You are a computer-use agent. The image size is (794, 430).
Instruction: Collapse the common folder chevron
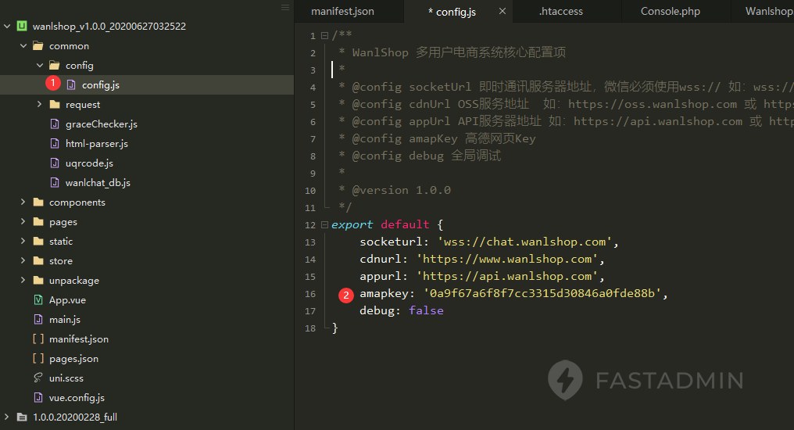pos(23,45)
